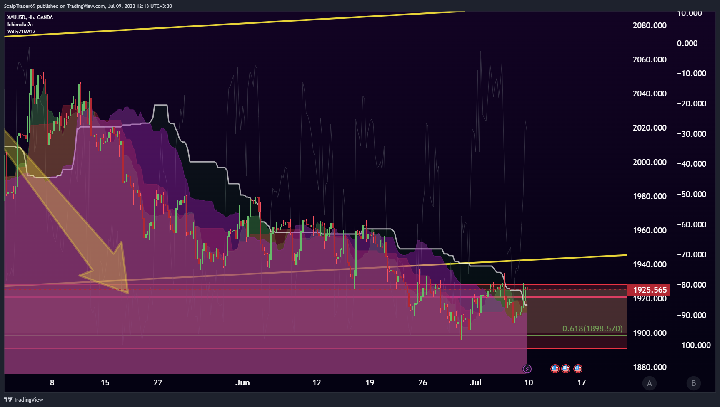The width and height of the screenshot is (720, 407).
Task: Click the TradingView logo at bottom left
Action: (24, 400)
